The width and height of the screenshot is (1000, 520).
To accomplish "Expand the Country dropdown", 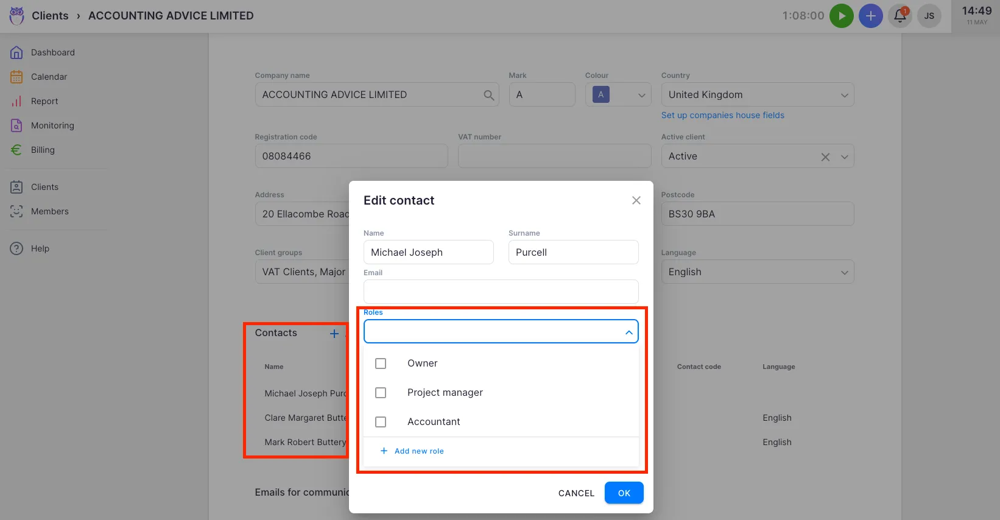I will click(x=844, y=95).
